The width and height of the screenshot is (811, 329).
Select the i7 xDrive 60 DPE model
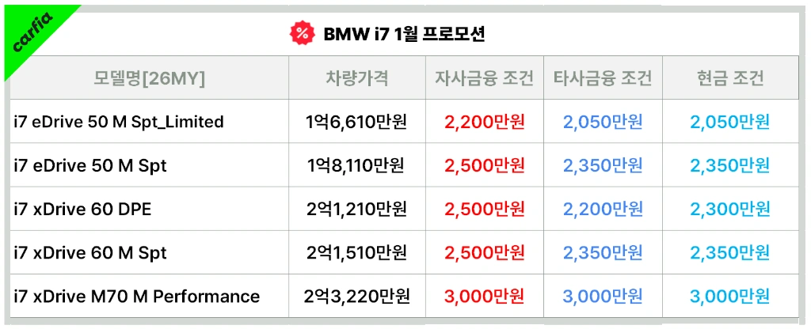click(82, 209)
